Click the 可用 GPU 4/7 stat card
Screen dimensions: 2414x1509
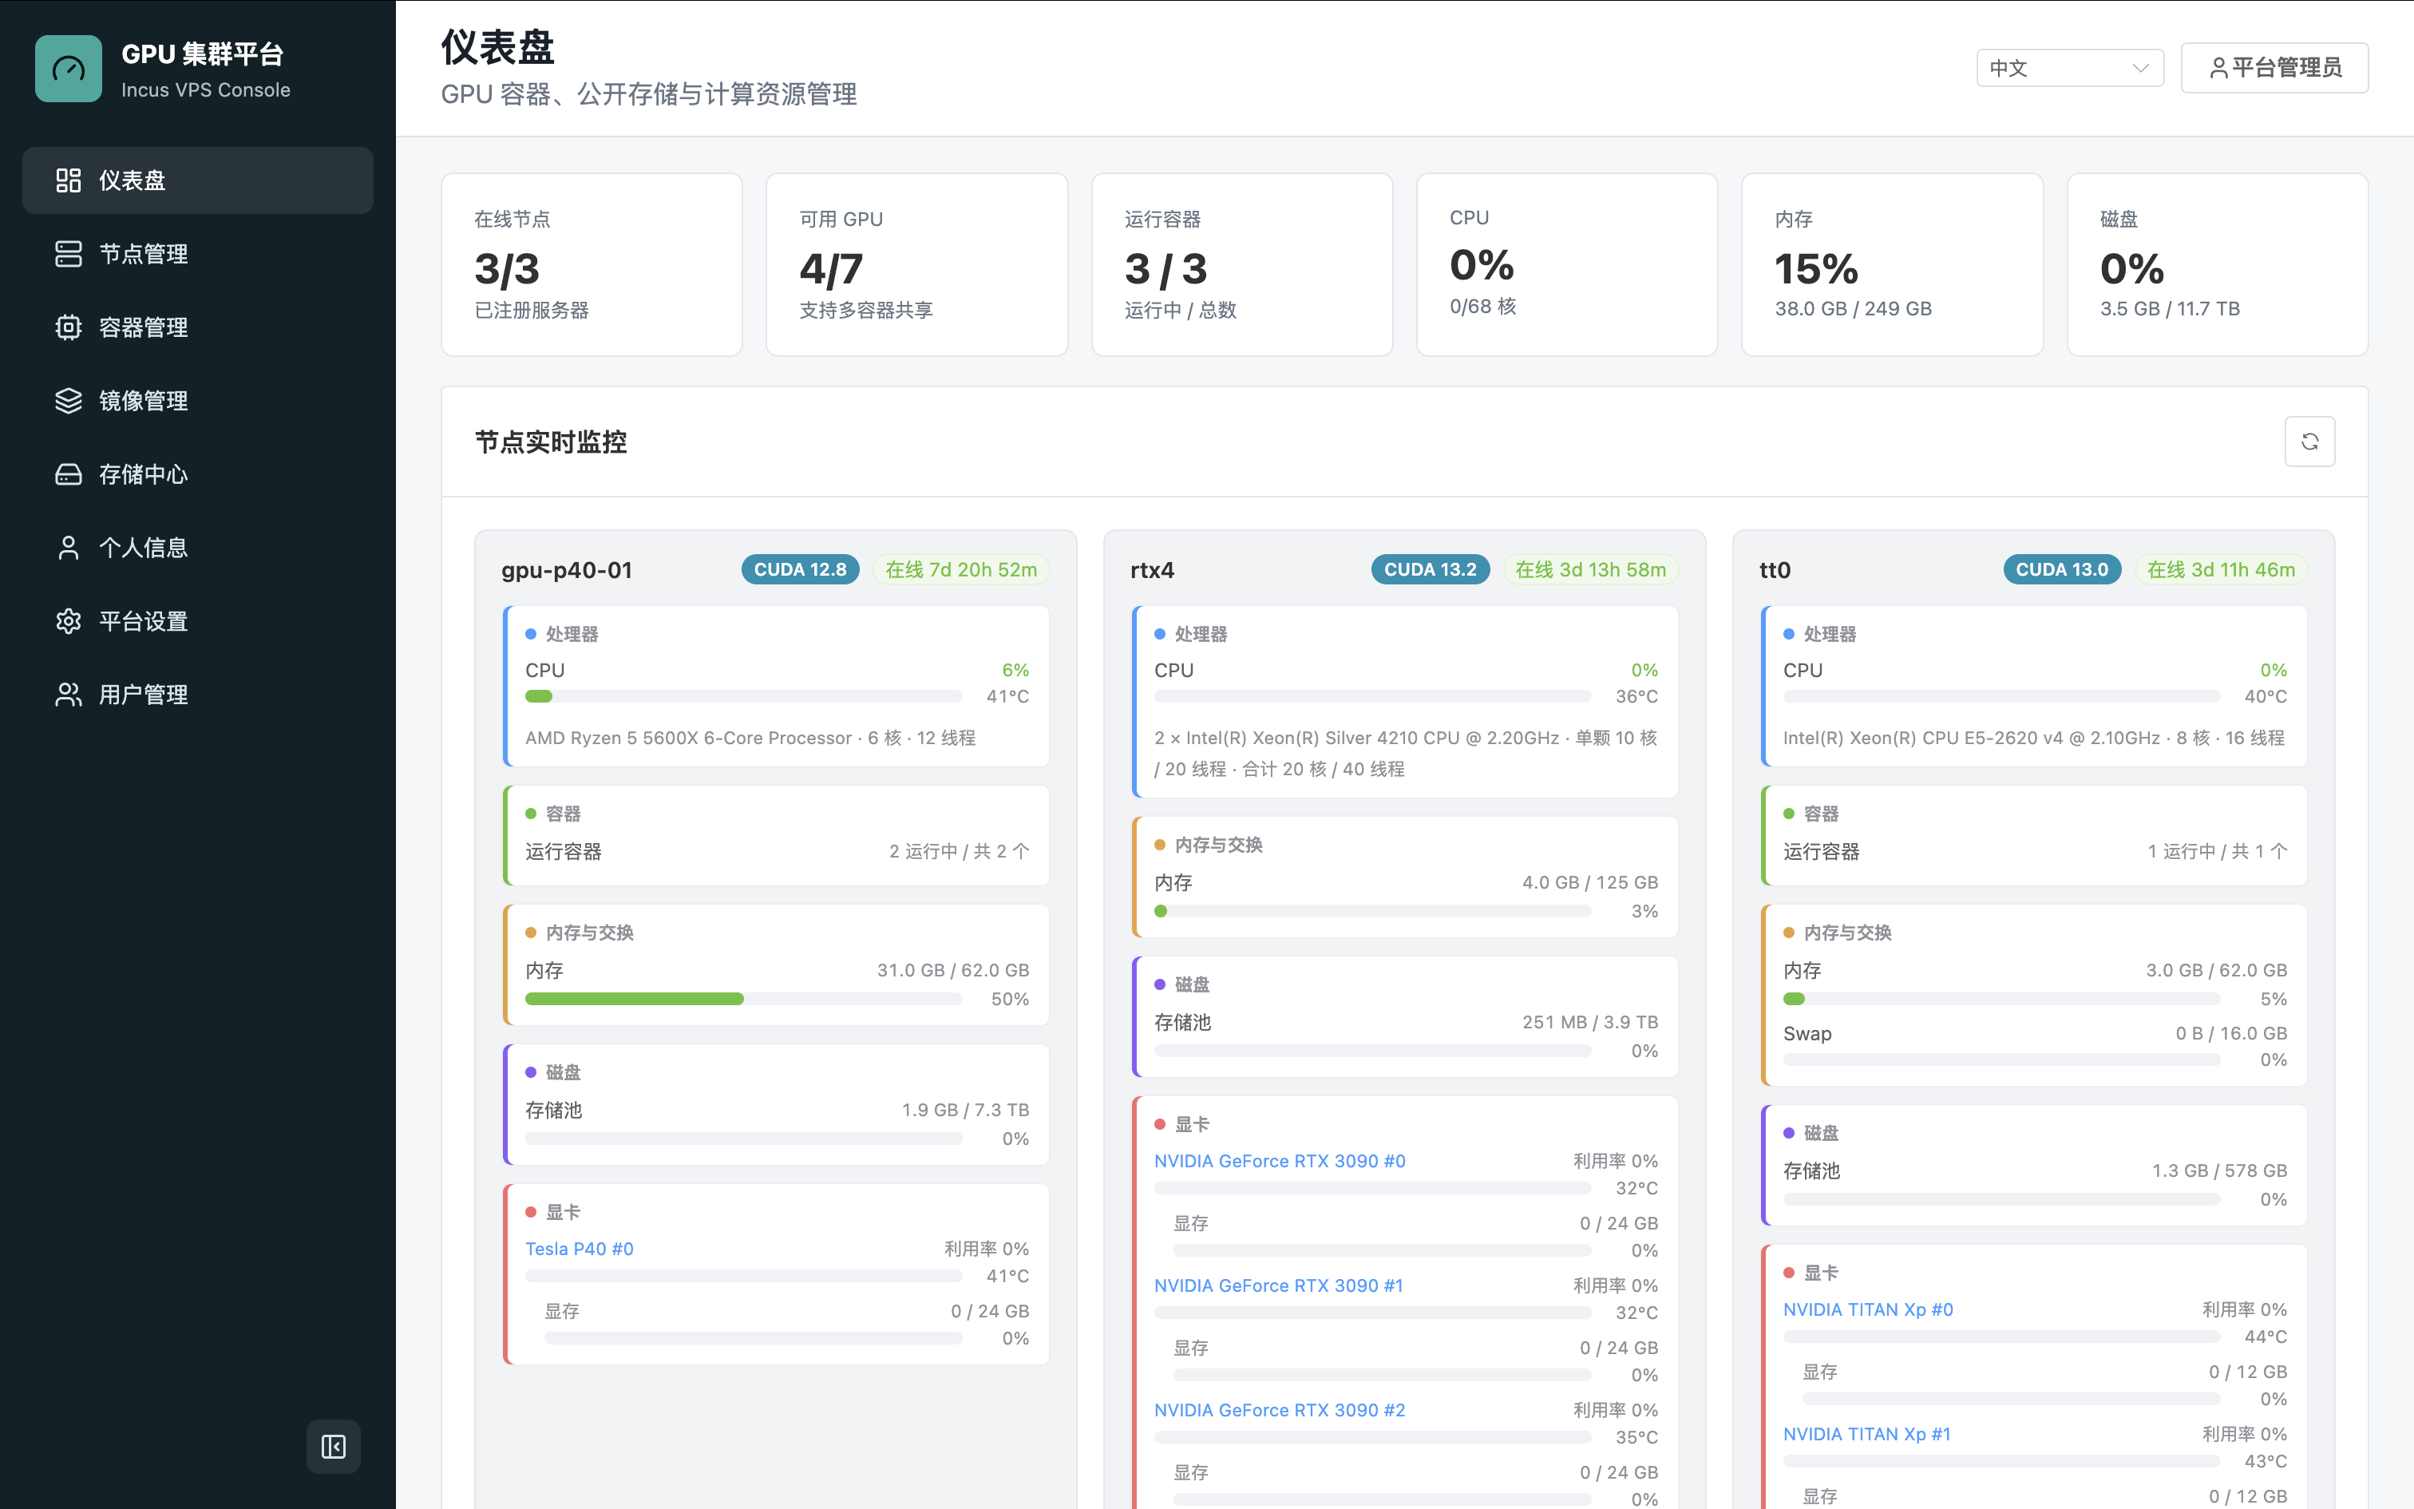(916, 264)
